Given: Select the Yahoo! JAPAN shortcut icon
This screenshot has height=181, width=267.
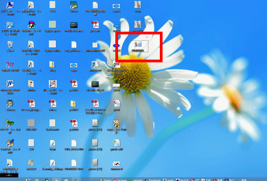Looking at the screenshot, I should coord(10,66).
